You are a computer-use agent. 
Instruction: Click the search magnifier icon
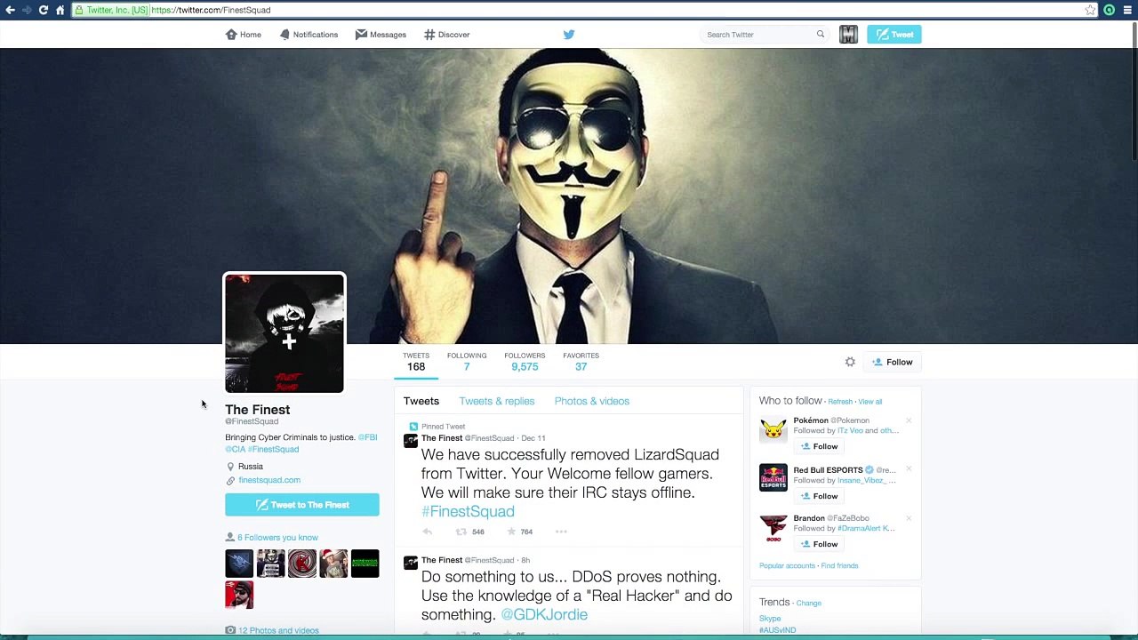tap(821, 35)
